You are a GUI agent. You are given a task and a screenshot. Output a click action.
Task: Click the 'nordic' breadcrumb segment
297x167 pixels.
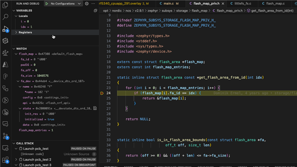click(x=116, y=11)
